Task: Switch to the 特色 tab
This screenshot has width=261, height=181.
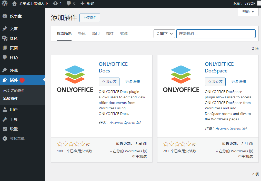Action: coord(82,33)
